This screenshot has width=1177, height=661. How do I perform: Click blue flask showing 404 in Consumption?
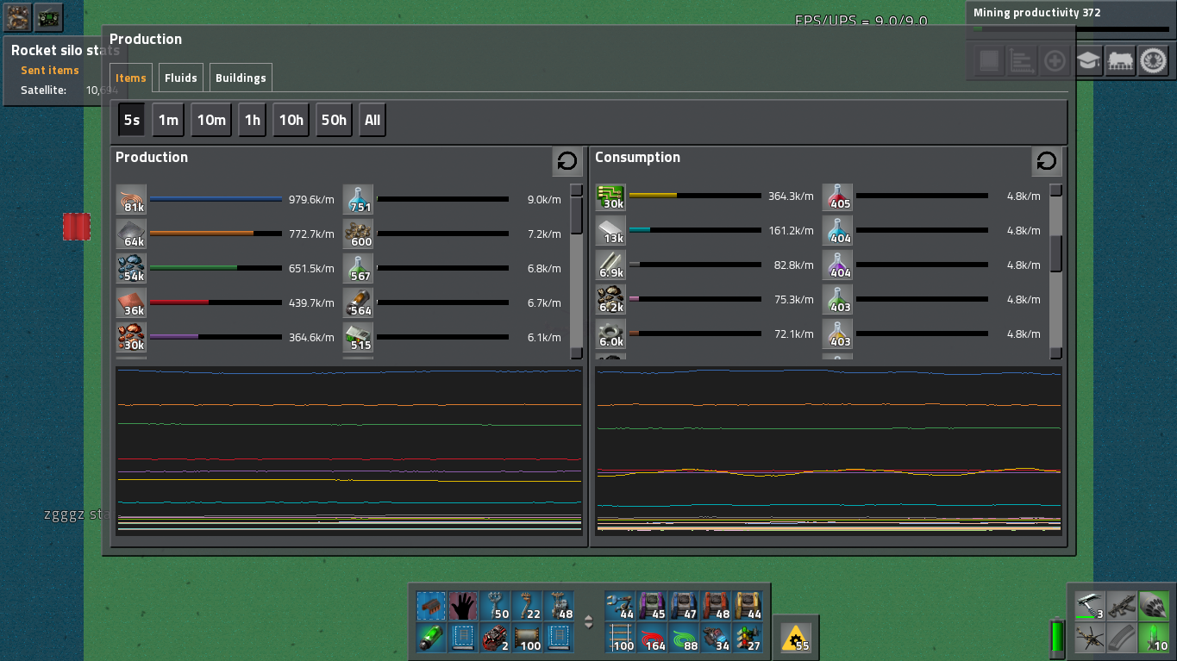(x=838, y=231)
